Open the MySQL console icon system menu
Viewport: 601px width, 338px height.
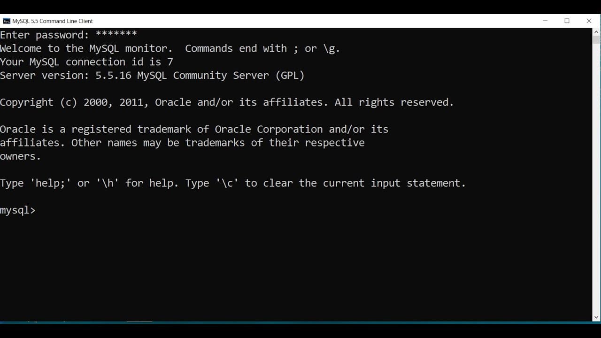[7, 21]
